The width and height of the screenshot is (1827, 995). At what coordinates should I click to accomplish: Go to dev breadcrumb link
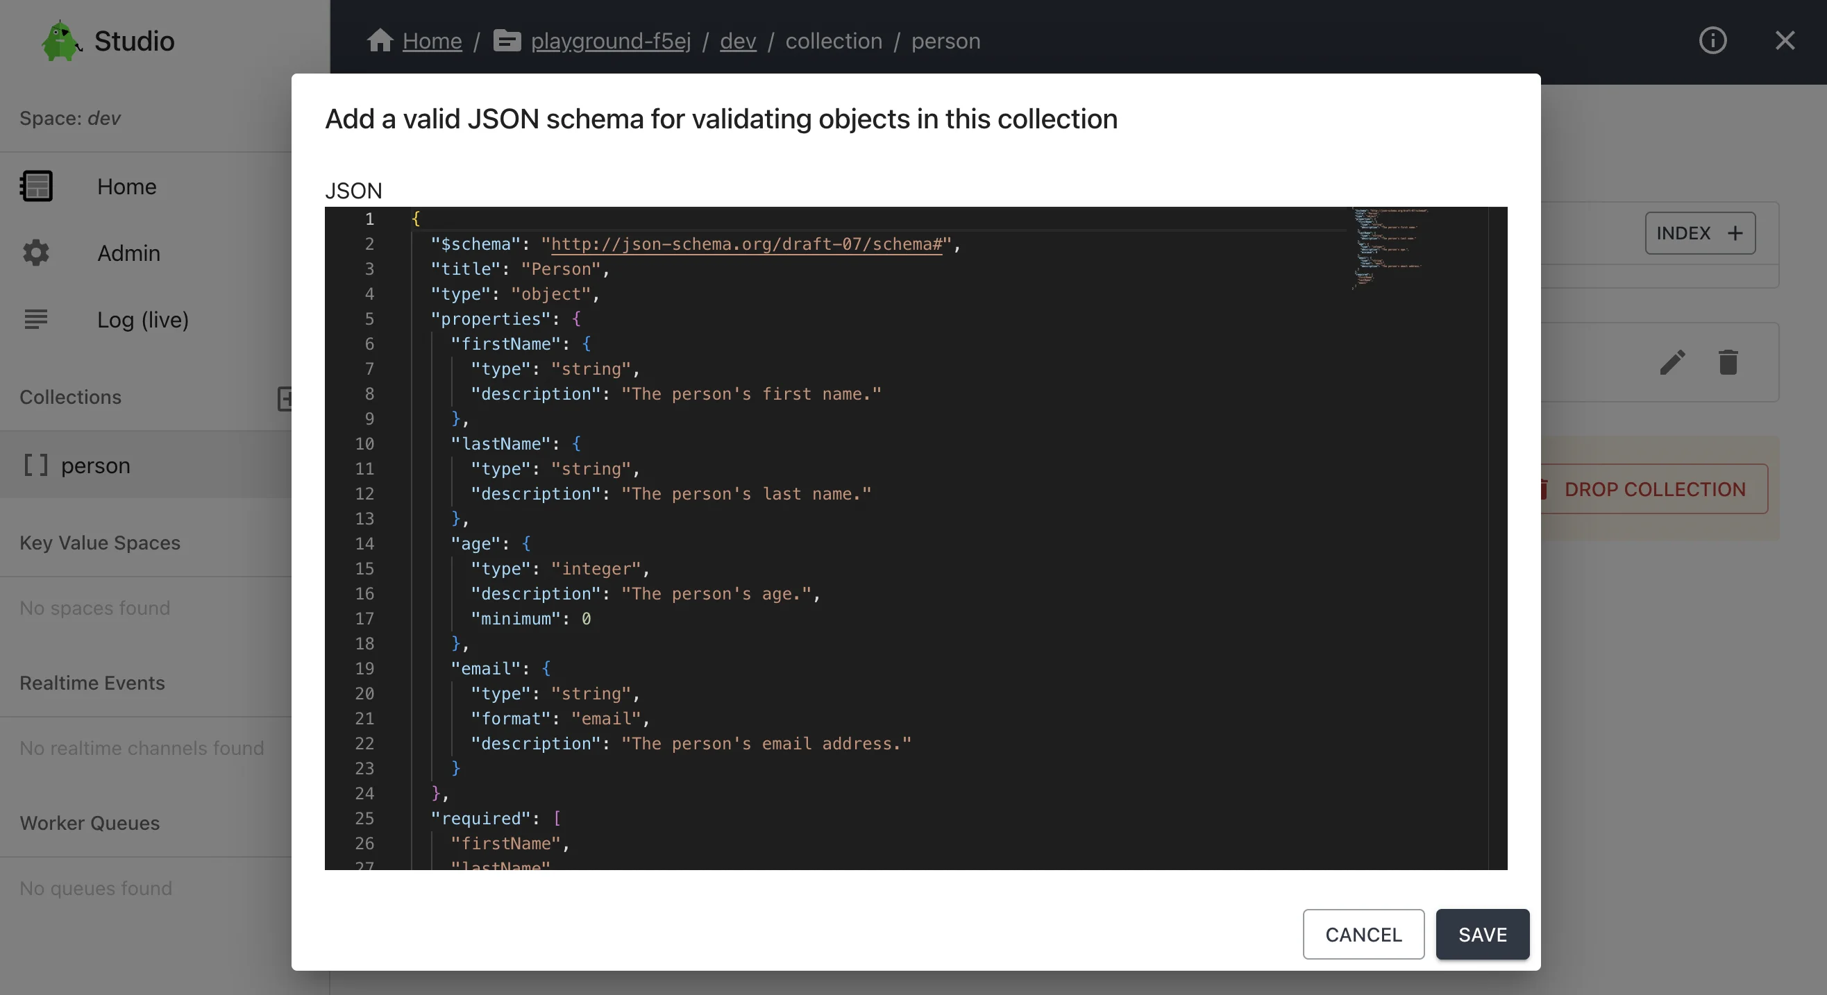click(737, 40)
